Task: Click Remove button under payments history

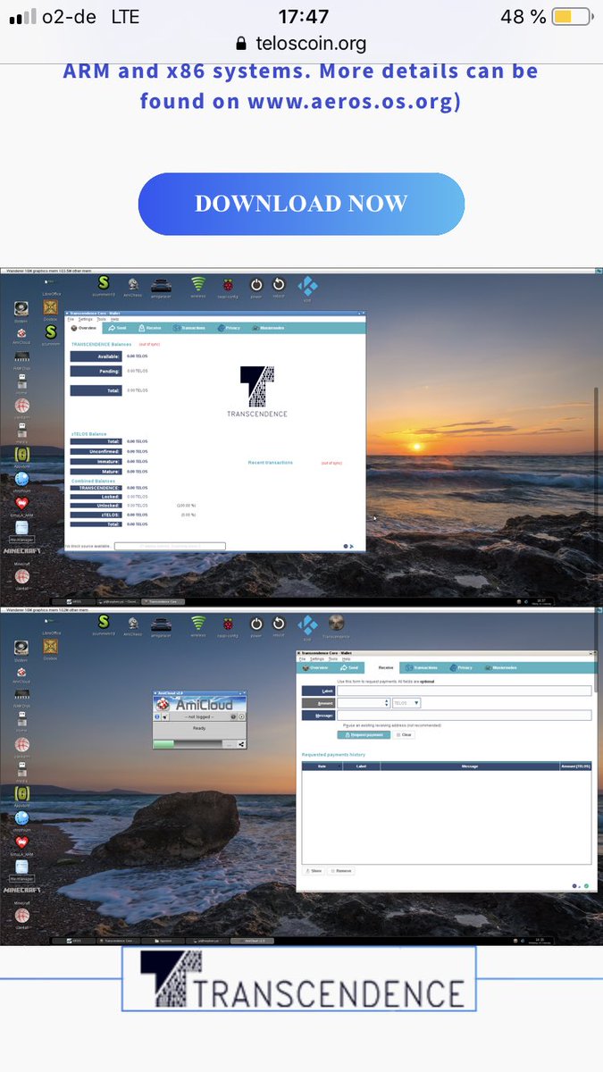Action: 340,870
